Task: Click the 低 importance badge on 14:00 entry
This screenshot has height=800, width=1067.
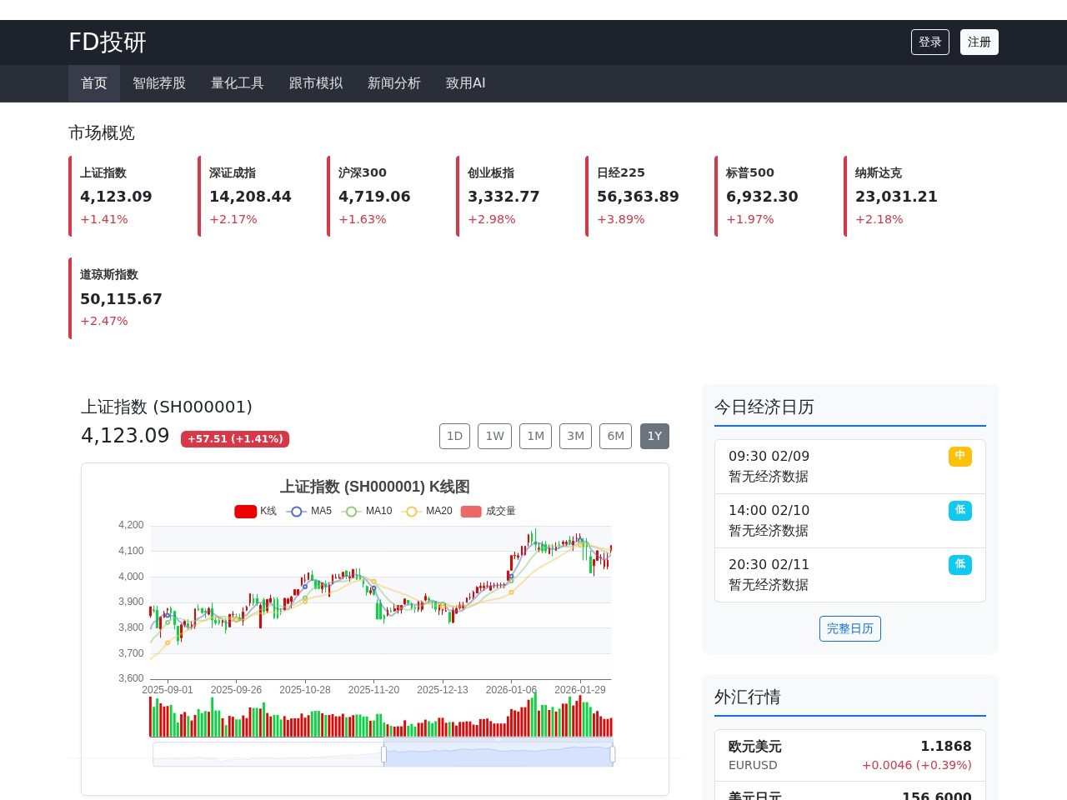Action: (x=960, y=510)
